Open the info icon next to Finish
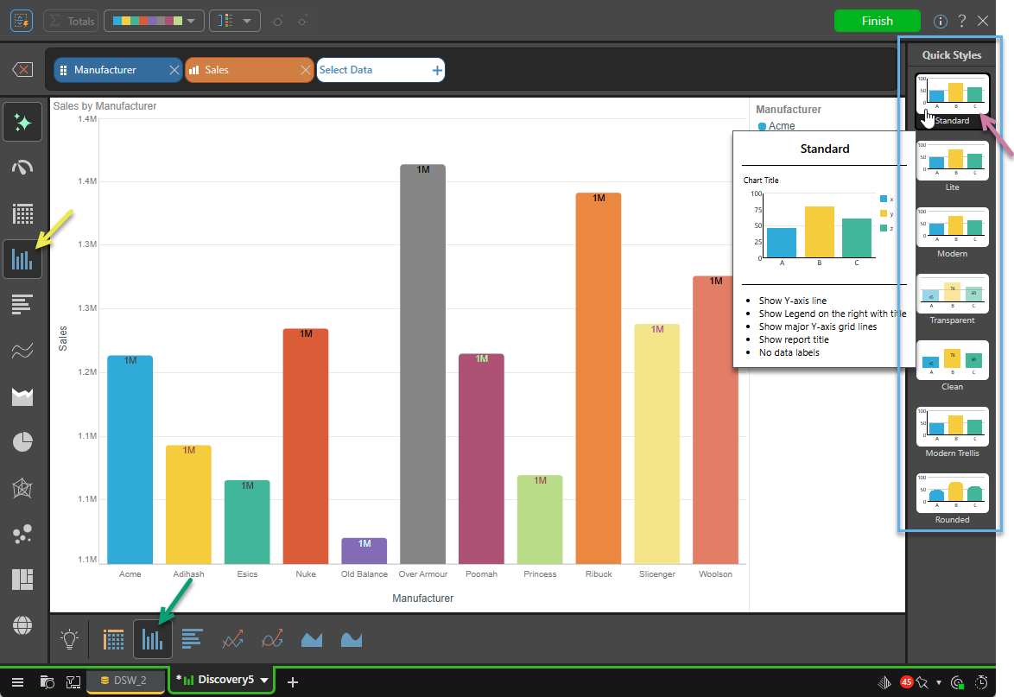 coord(941,21)
